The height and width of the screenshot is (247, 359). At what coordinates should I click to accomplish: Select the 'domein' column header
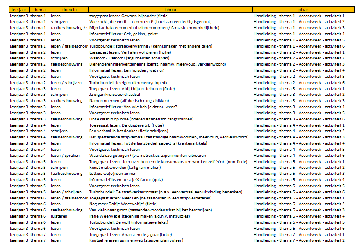(69, 9)
